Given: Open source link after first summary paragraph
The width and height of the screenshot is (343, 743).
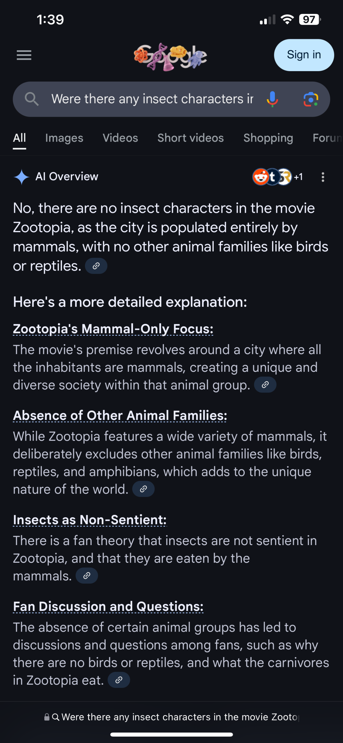Looking at the screenshot, I should click(x=96, y=266).
